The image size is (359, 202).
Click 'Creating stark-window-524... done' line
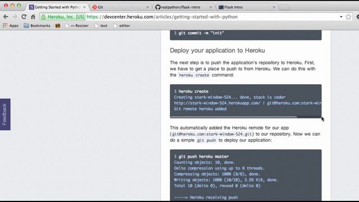click(x=229, y=97)
